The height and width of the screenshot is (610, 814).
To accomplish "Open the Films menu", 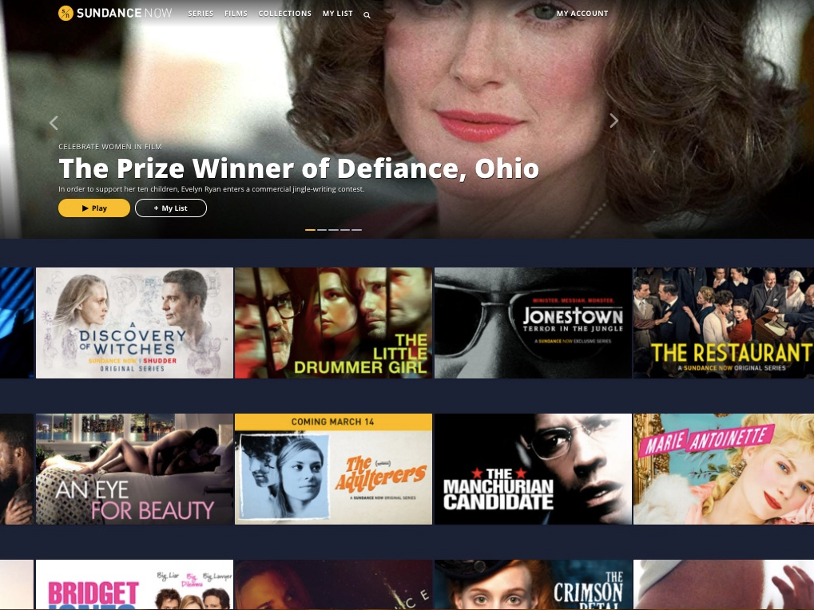I will click(x=236, y=14).
